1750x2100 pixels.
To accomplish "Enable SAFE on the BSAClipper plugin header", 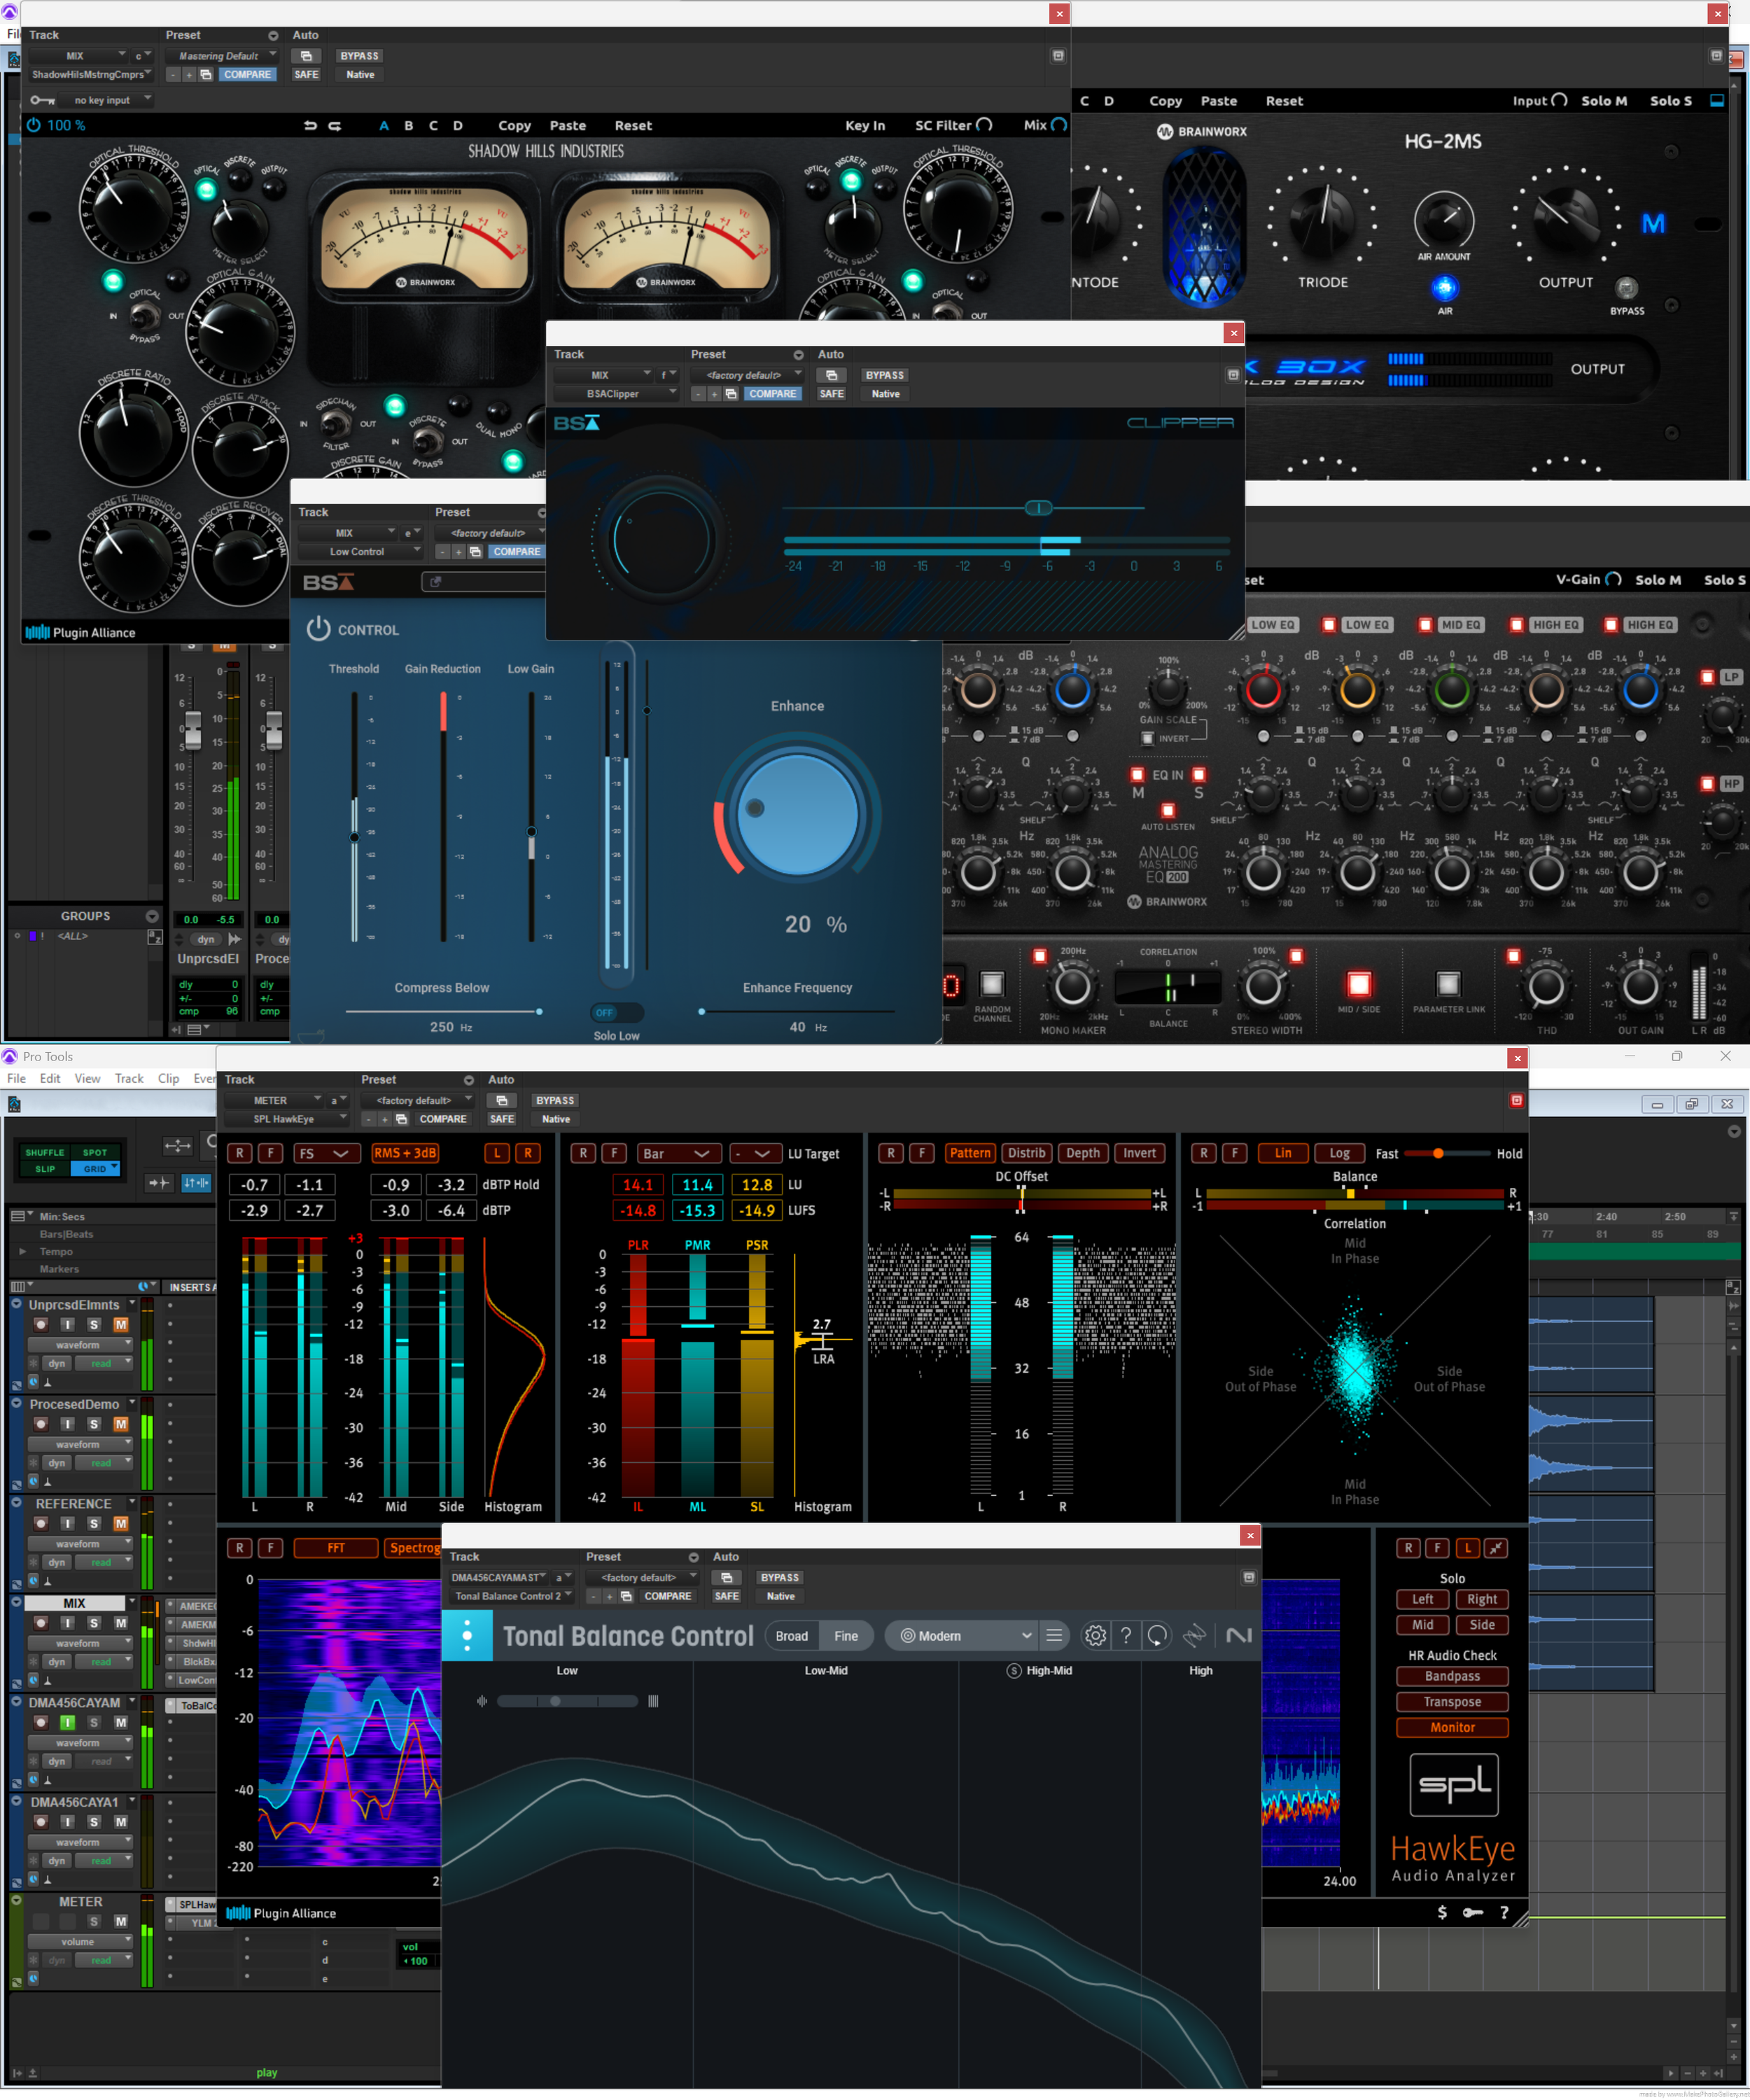I will (x=831, y=393).
